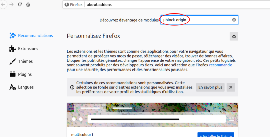Install the multicolour1 theme

click(x=216, y=135)
